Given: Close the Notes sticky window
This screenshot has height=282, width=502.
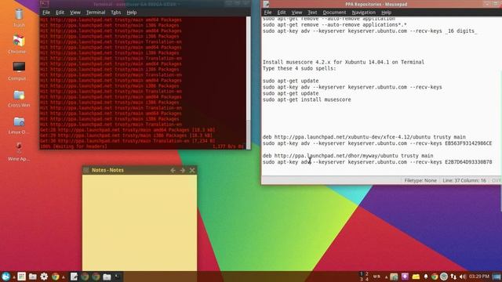Looking at the screenshot, I should (x=192, y=171).
